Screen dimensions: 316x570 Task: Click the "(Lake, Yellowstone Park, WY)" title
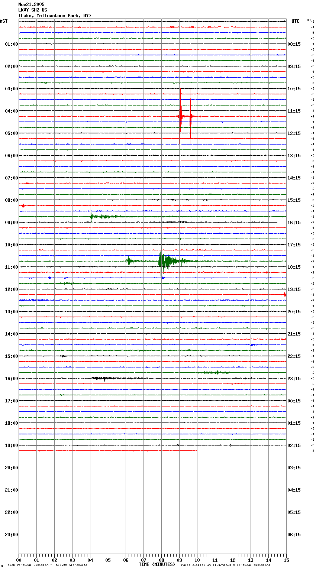click(55, 16)
